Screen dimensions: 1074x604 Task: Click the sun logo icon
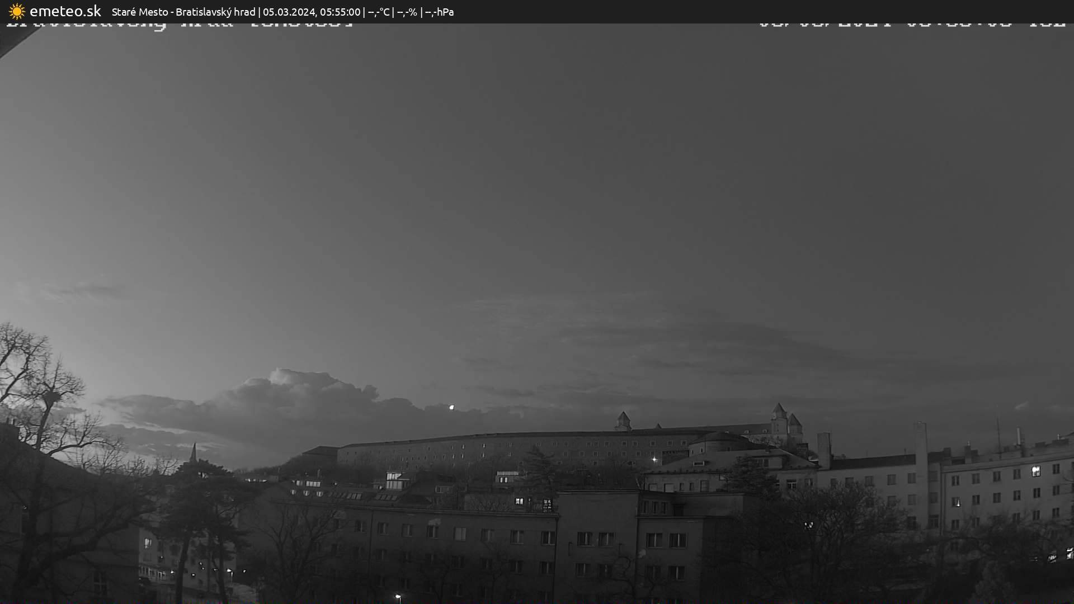point(17,12)
